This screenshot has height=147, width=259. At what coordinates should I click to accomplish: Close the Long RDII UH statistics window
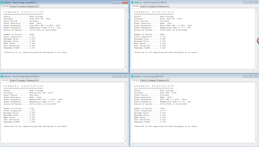pyautogui.click(x=125, y=2)
